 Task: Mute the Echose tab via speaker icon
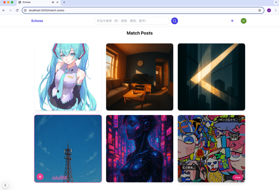click(53, 2)
